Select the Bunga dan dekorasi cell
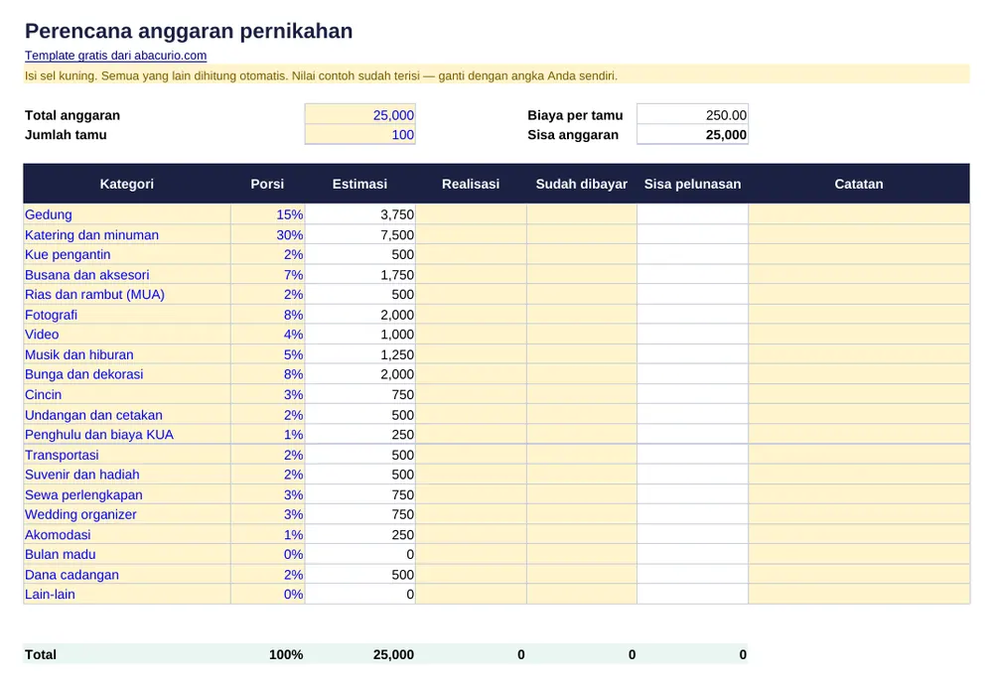 tap(127, 374)
